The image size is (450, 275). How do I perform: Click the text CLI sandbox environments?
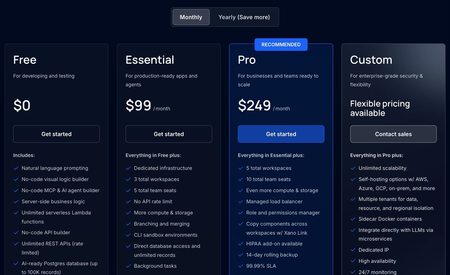(166, 235)
